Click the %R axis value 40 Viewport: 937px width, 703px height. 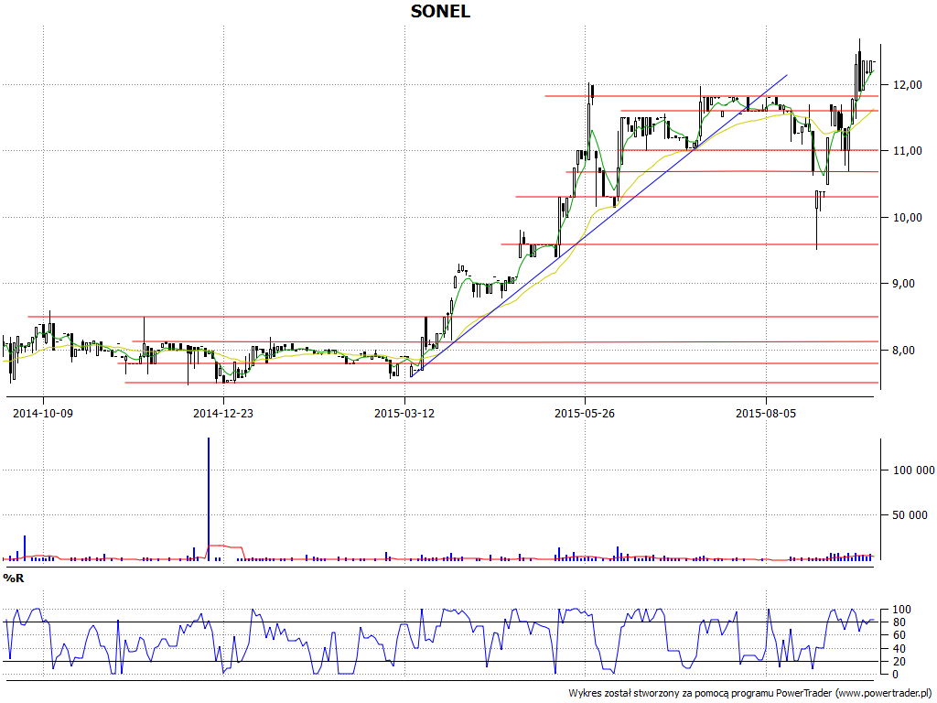pos(899,649)
